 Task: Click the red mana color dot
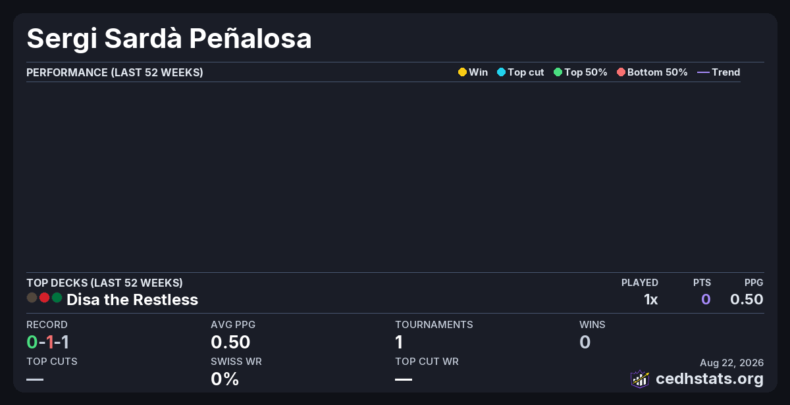tap(44, 298)
